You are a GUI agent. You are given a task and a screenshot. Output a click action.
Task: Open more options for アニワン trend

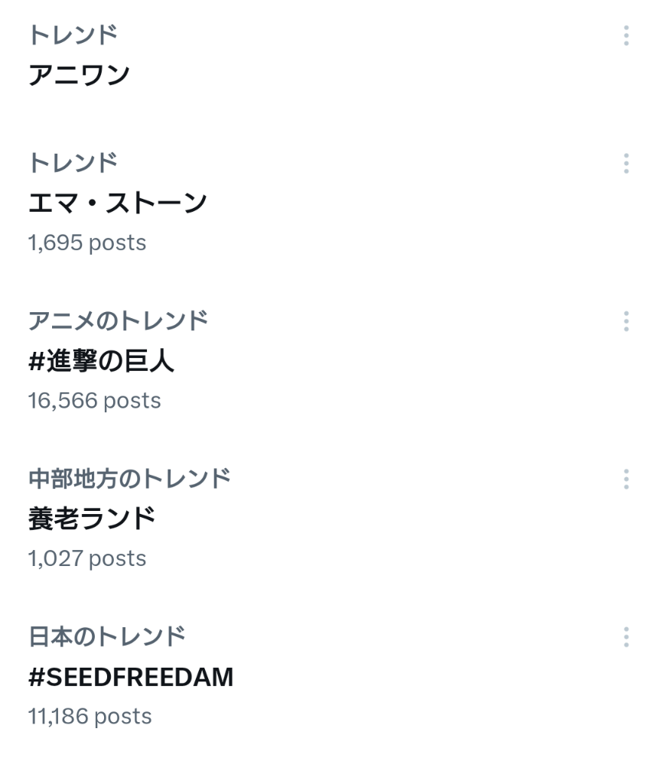626,35
